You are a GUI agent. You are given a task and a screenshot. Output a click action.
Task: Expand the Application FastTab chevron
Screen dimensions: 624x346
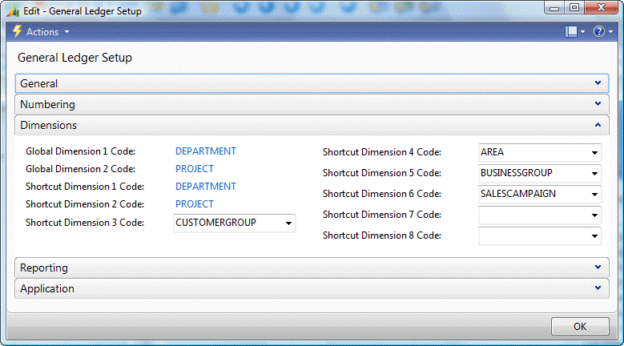click(x=598, y=288)
